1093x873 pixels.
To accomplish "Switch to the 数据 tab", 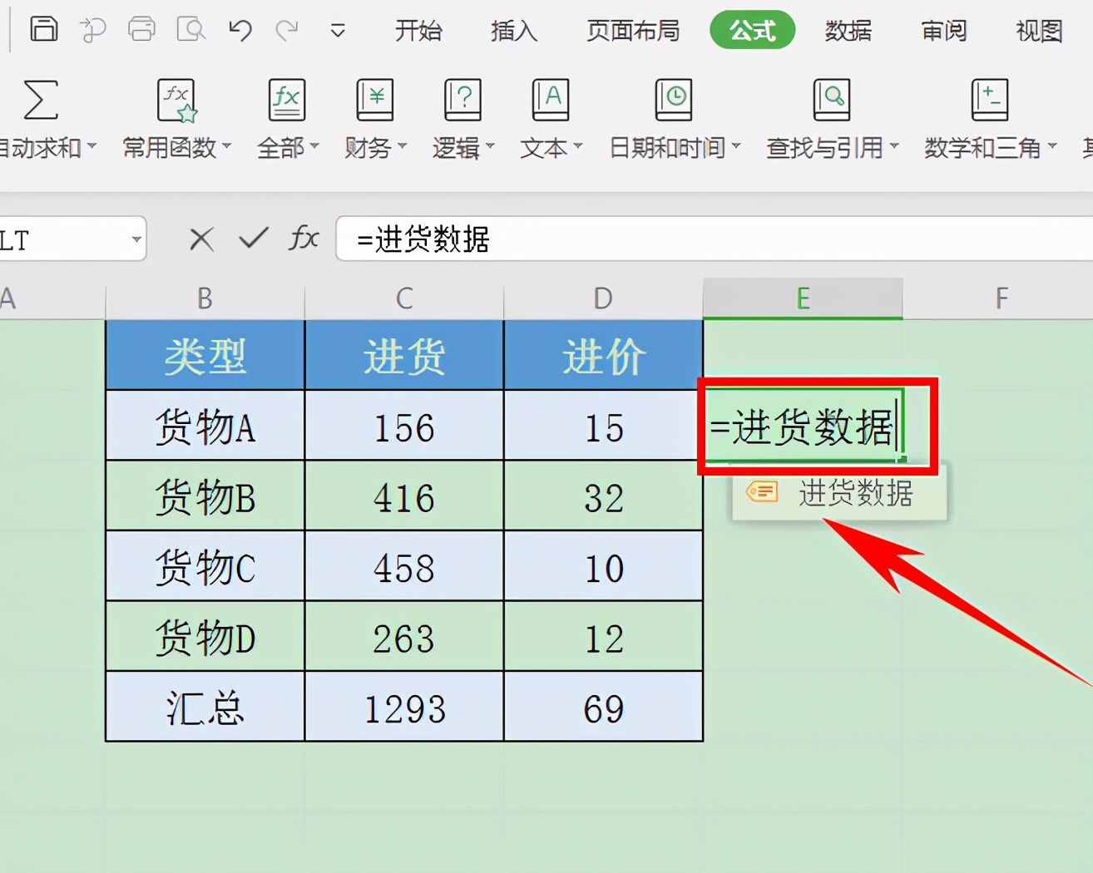I will tap(848, 31).
